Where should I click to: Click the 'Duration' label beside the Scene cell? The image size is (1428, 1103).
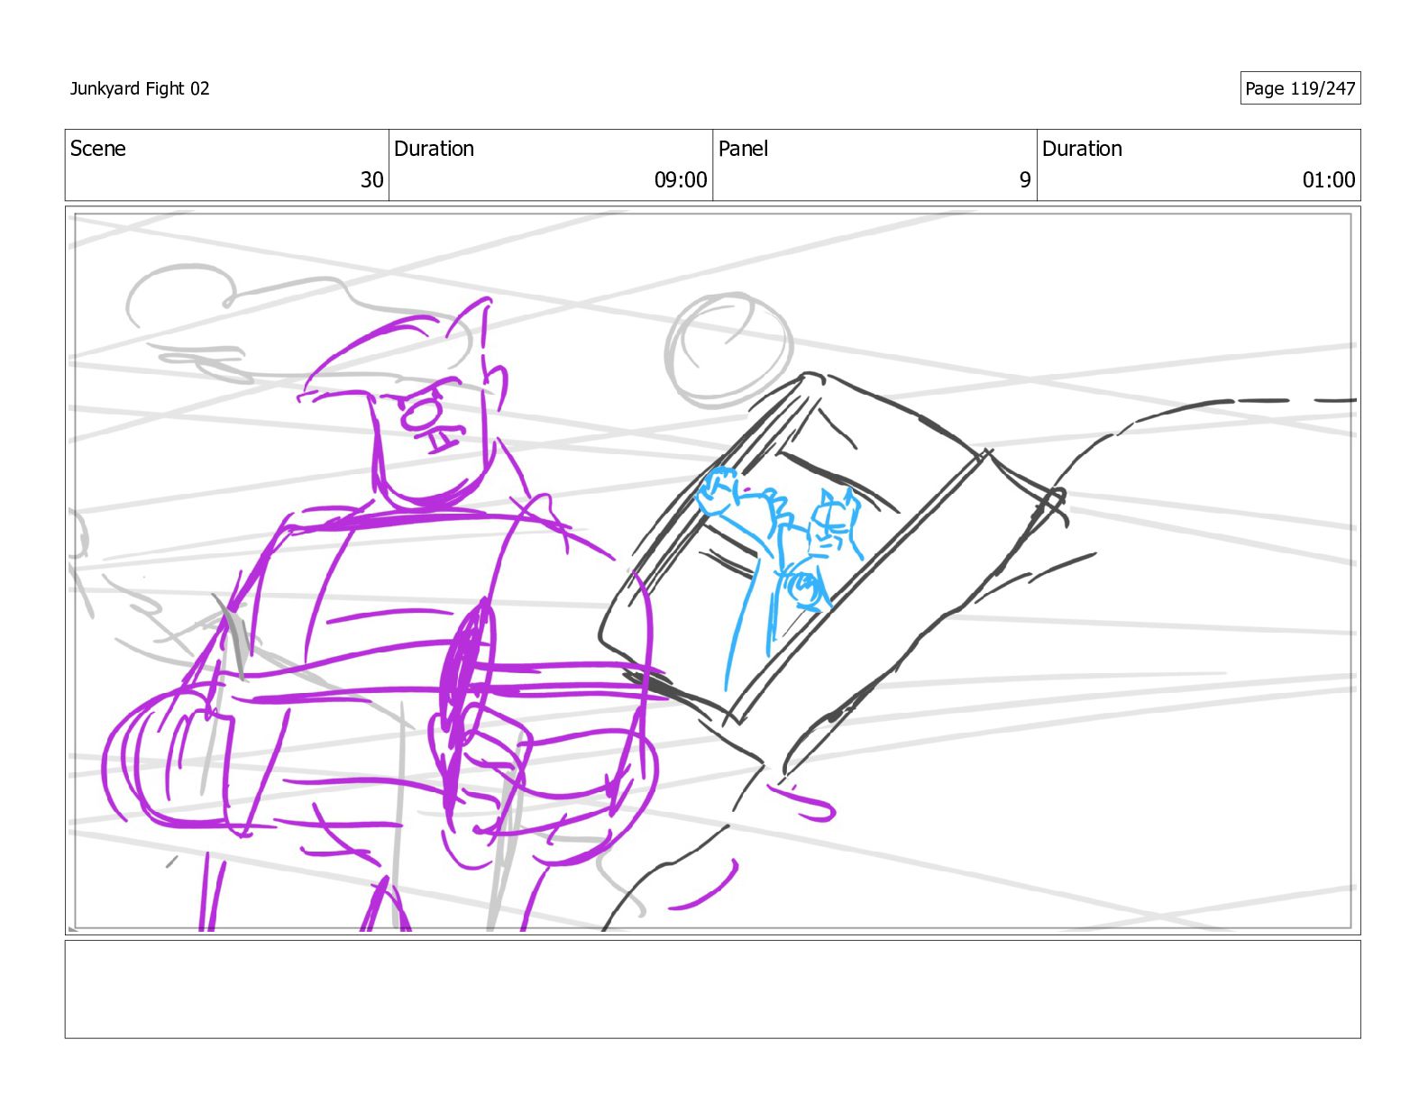coord(434,149)
